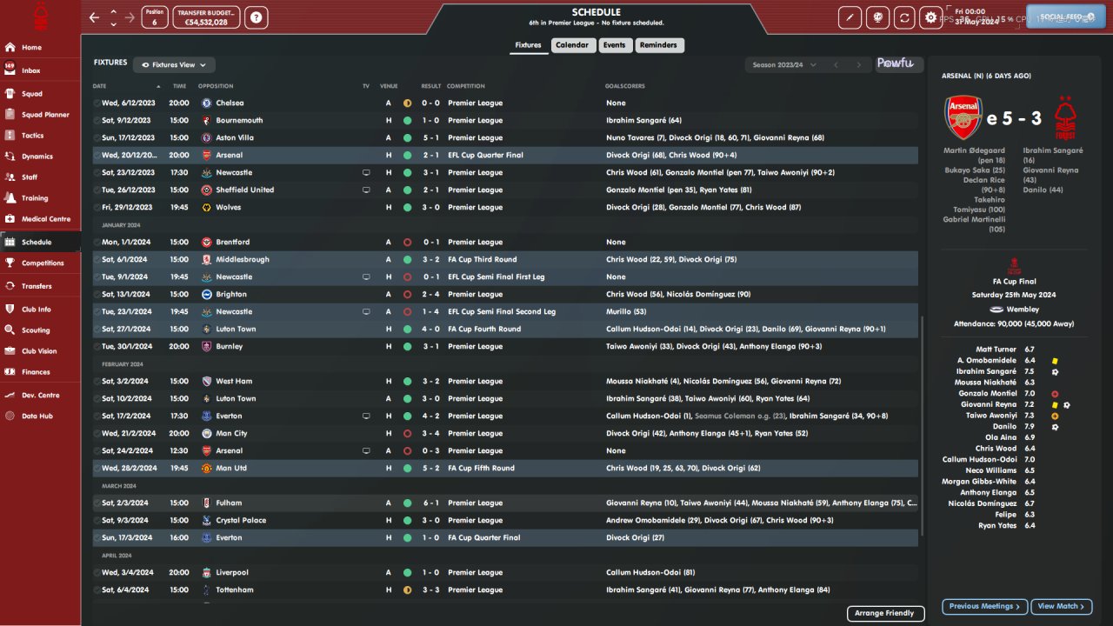Expand the Fixtures View dropdown
The height and width of the screenshot is (626, 1113).
174,64
